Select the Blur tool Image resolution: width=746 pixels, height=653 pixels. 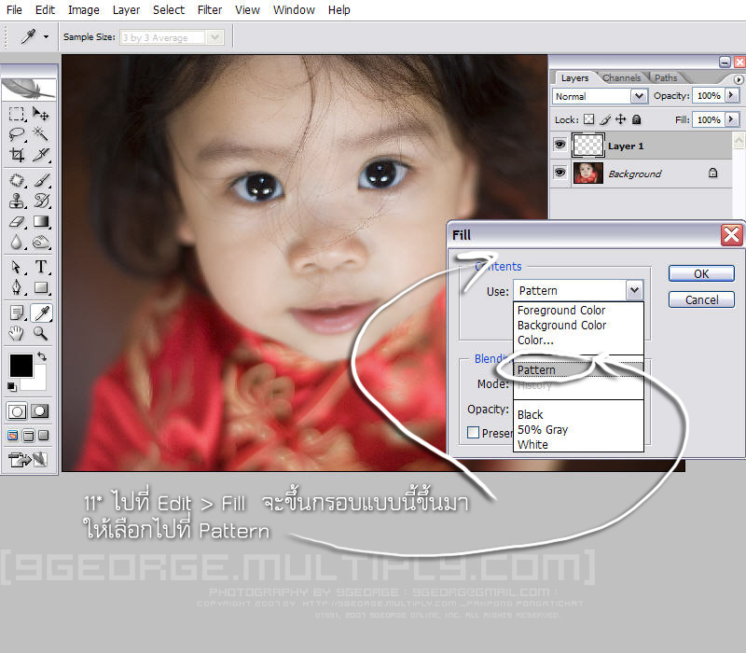[x=16, y=243]
